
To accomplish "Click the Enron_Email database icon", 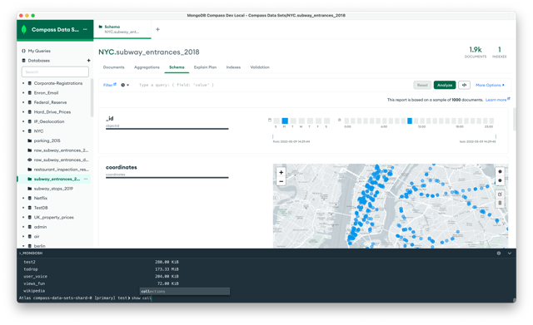I will pos(30,92).
